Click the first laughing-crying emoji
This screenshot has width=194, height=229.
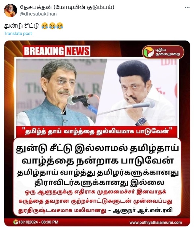click(x=45, y=26)
